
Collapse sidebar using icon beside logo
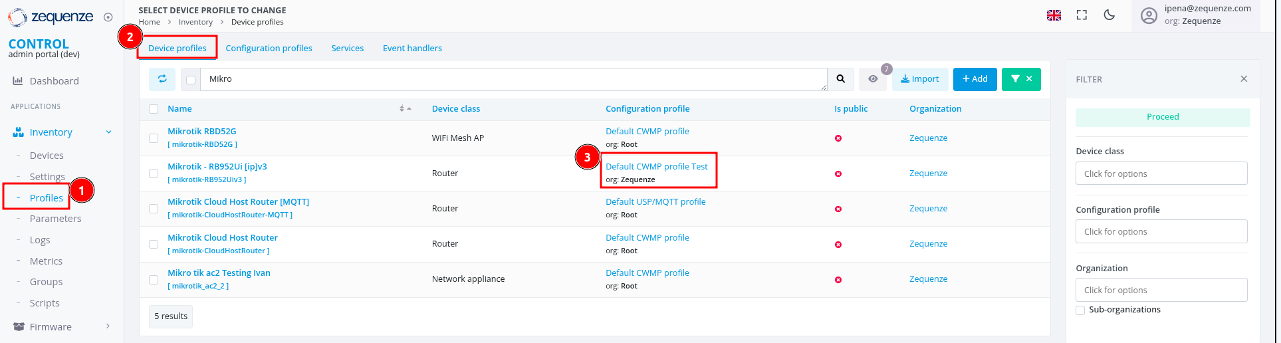tap(108, 17)
